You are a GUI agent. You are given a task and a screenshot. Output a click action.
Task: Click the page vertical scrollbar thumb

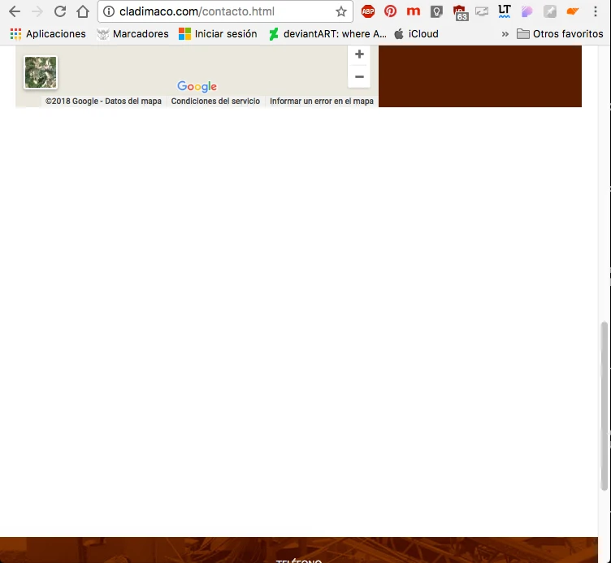pyautogui.click(x=604, y=405)
